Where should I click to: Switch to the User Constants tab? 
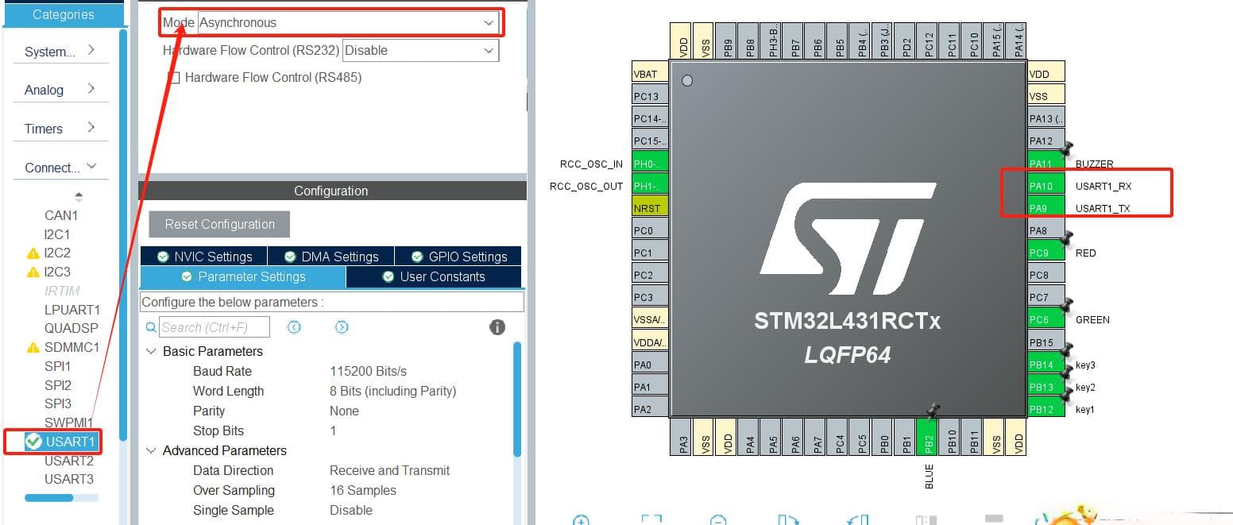click(x=434, y=277)
